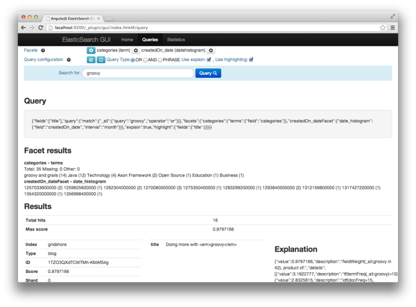Click the document ID value
This screenshot has width=416, height=307.
coord(78,263)
